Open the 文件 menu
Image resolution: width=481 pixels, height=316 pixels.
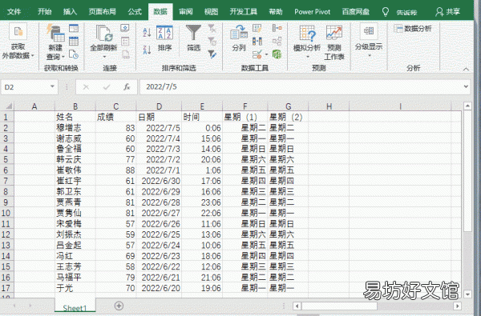14,12
